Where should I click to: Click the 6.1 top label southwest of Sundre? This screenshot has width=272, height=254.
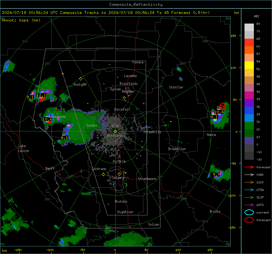(65, 138)
